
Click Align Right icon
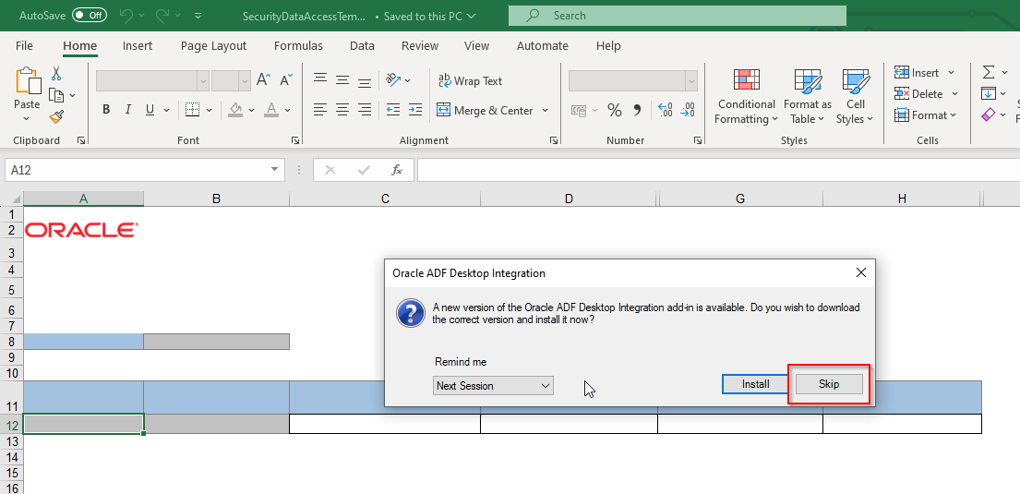click(365, 110)
